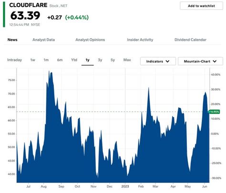Image resolution: width=226 pixels, height=193 pixels.
Task: Click the Jun x-axis label
Action: (205, 186)
